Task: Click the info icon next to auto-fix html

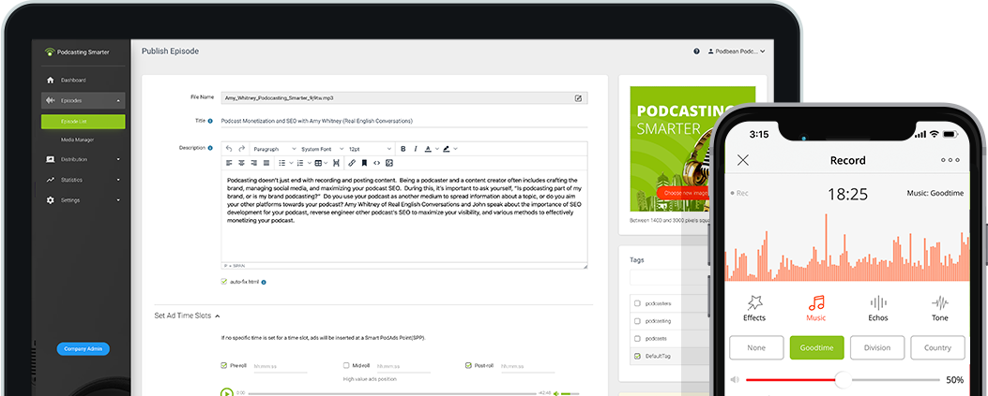Action: coord(264,282)
